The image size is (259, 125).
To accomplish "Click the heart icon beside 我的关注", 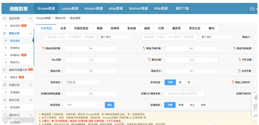I will point(5,115).
